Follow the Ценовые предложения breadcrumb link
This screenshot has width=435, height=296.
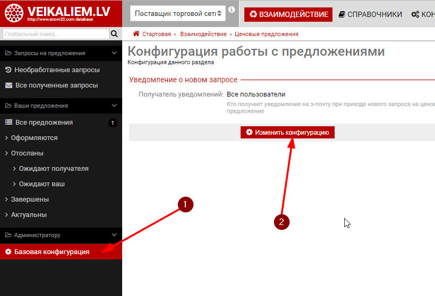[x=266, y=34]
